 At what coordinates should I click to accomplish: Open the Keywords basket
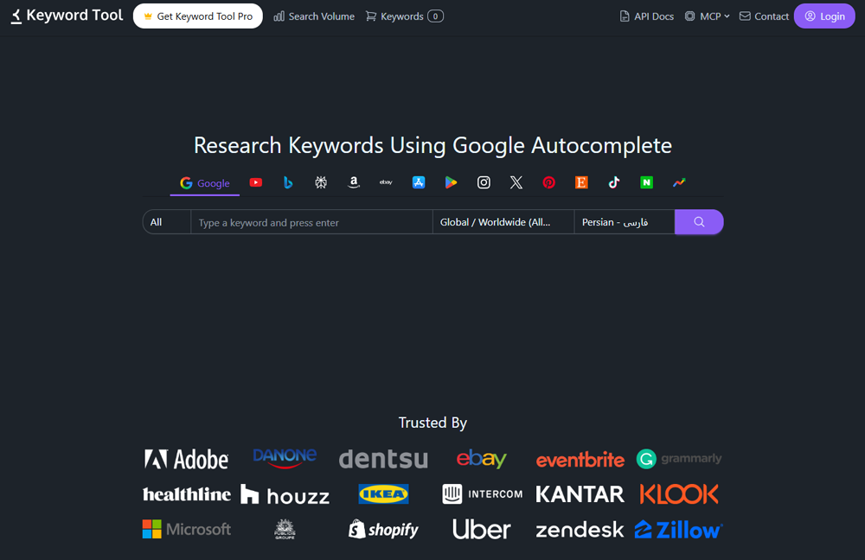click(404, 16)
